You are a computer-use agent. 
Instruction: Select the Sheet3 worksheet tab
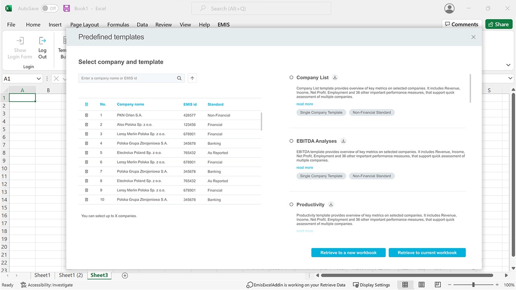(99, 275)
